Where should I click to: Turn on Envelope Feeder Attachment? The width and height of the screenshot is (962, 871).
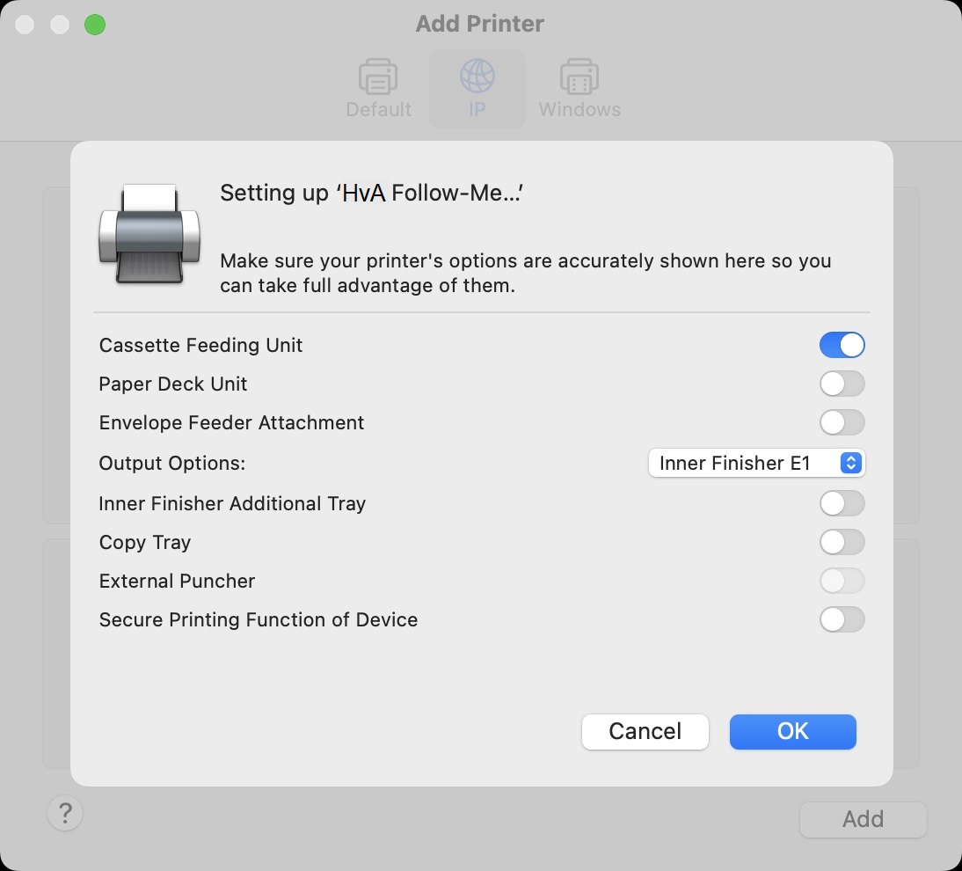[842, 422]
